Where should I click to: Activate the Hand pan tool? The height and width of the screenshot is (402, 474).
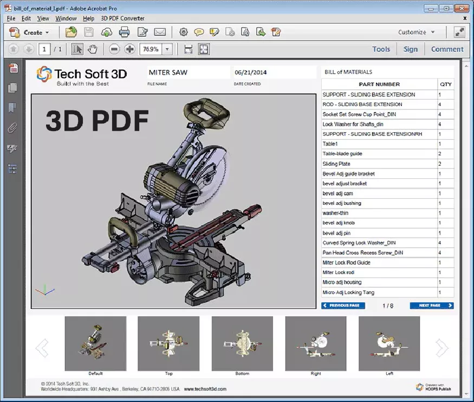[x=93, y=49]
